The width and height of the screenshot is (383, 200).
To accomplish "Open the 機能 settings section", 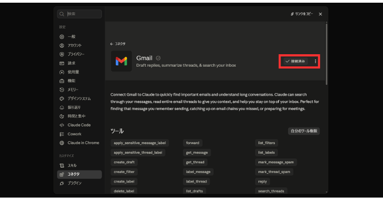I will pos(80,81).
